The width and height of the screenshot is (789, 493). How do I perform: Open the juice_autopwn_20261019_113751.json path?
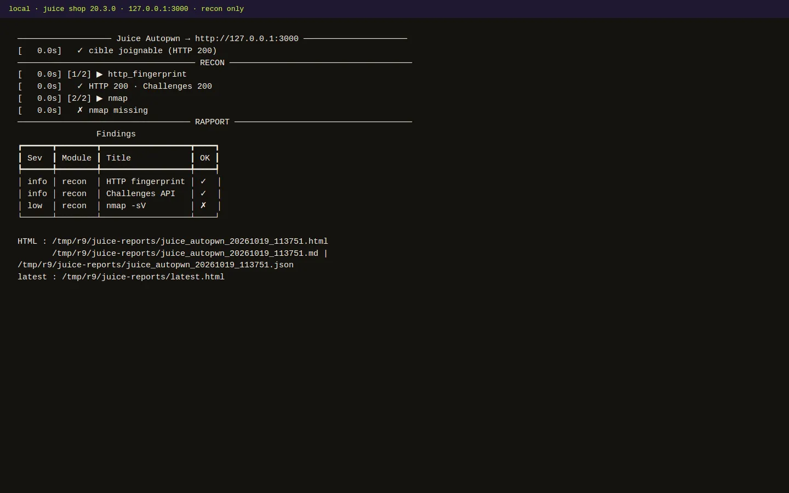coord(156,265)
